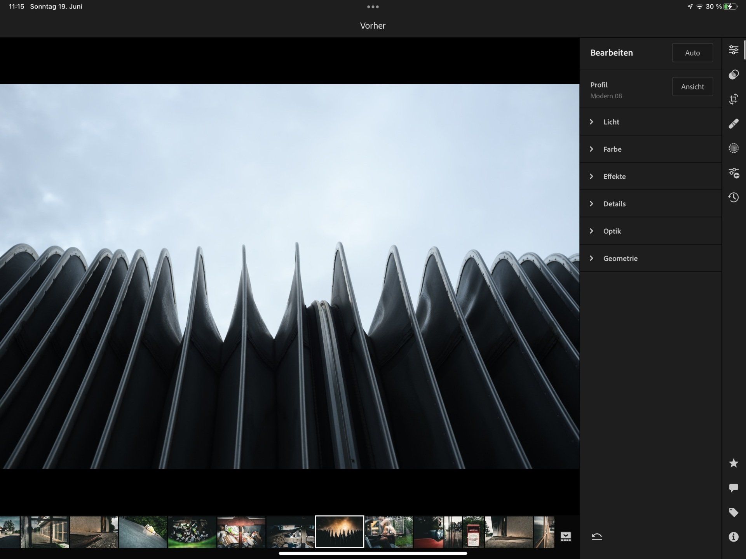Click the Ansicht profile button
This screenshot has width=746, height=559.
[692, 87]
